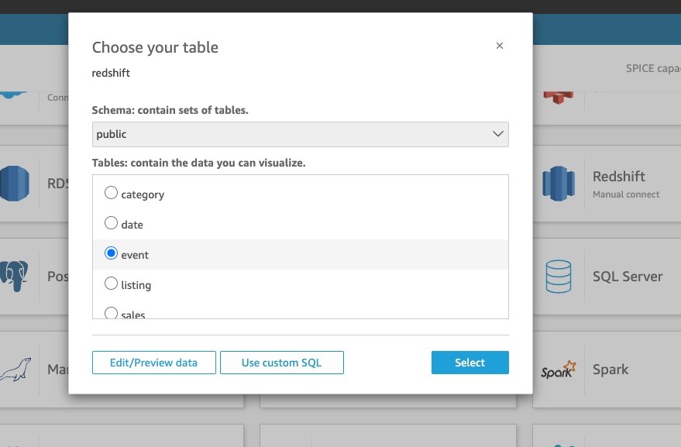Click the PostgreSQL elephant icon

pos(14,276)
